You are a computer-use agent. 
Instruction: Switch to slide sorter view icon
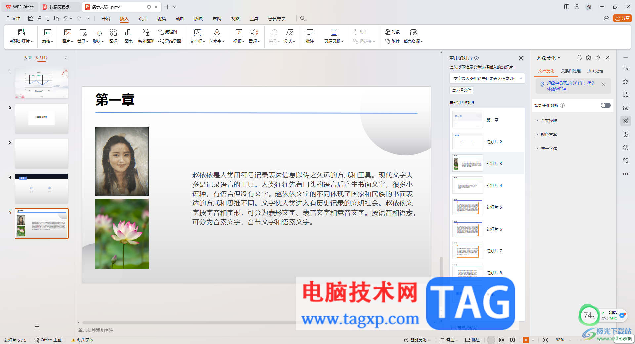pos(502,340)
